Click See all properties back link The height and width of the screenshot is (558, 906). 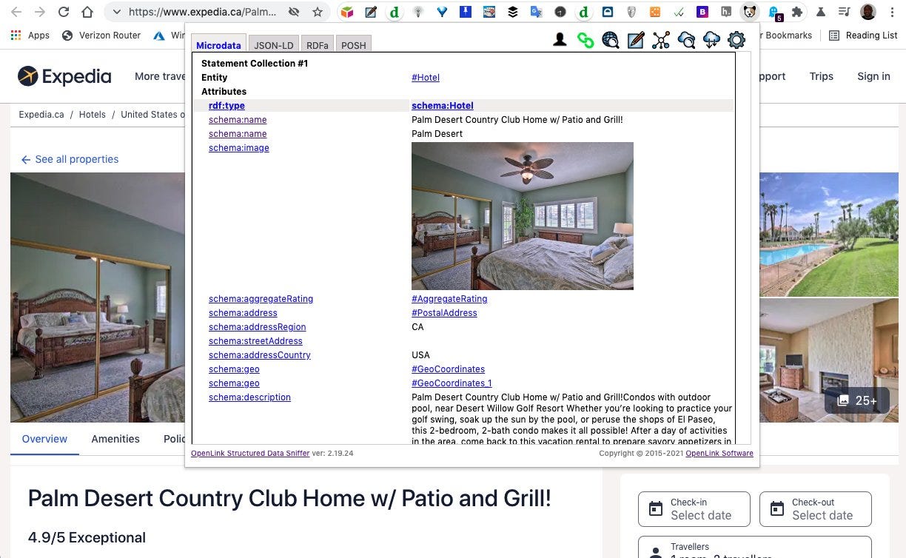click(70, 159)
